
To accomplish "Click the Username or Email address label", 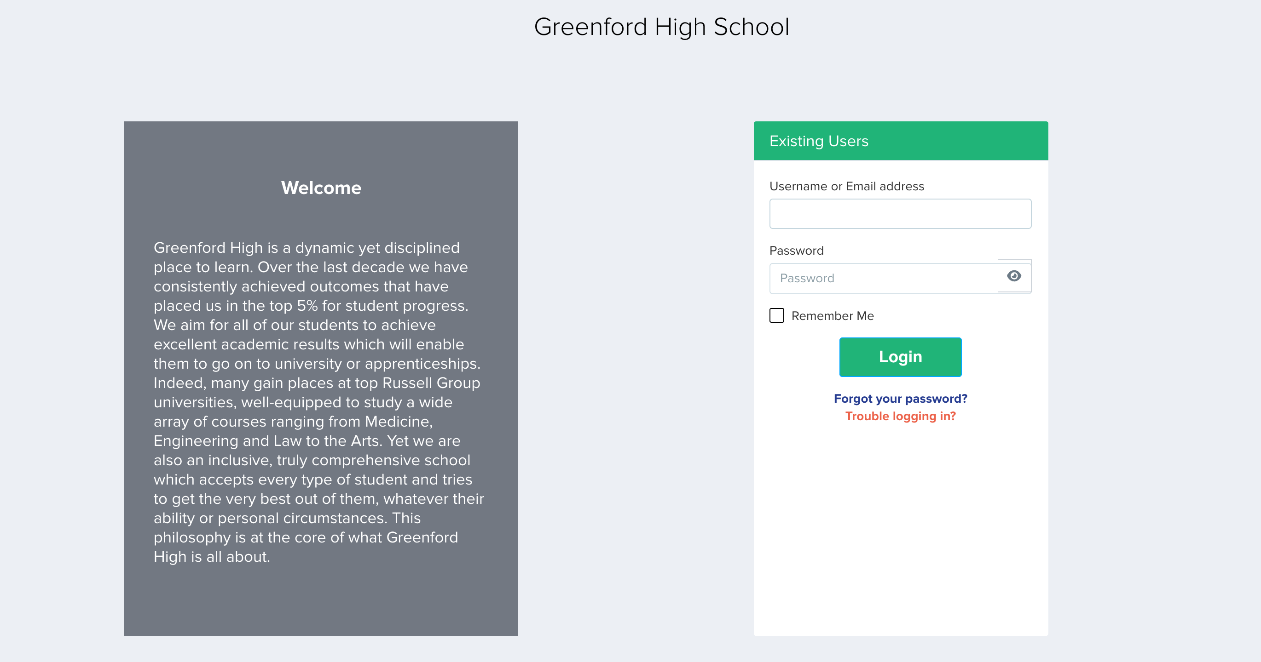I will point(847,186).
